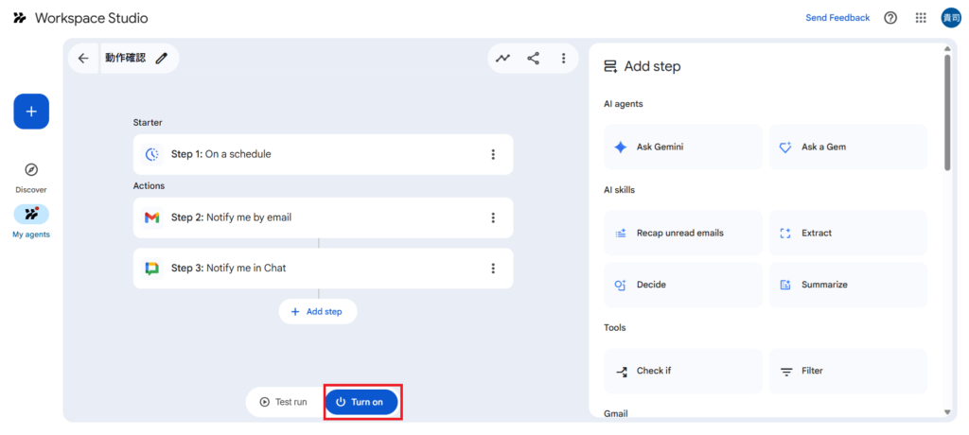This screenshot has height=435, width=969.
Task: Click the user account avatar
Action: (x=950, y=18)
